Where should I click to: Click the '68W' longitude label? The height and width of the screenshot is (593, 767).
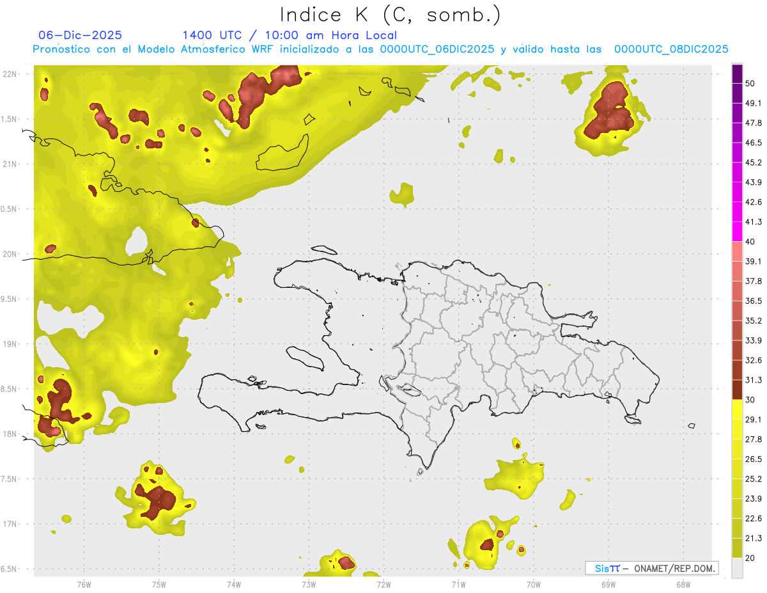point(683,584)
